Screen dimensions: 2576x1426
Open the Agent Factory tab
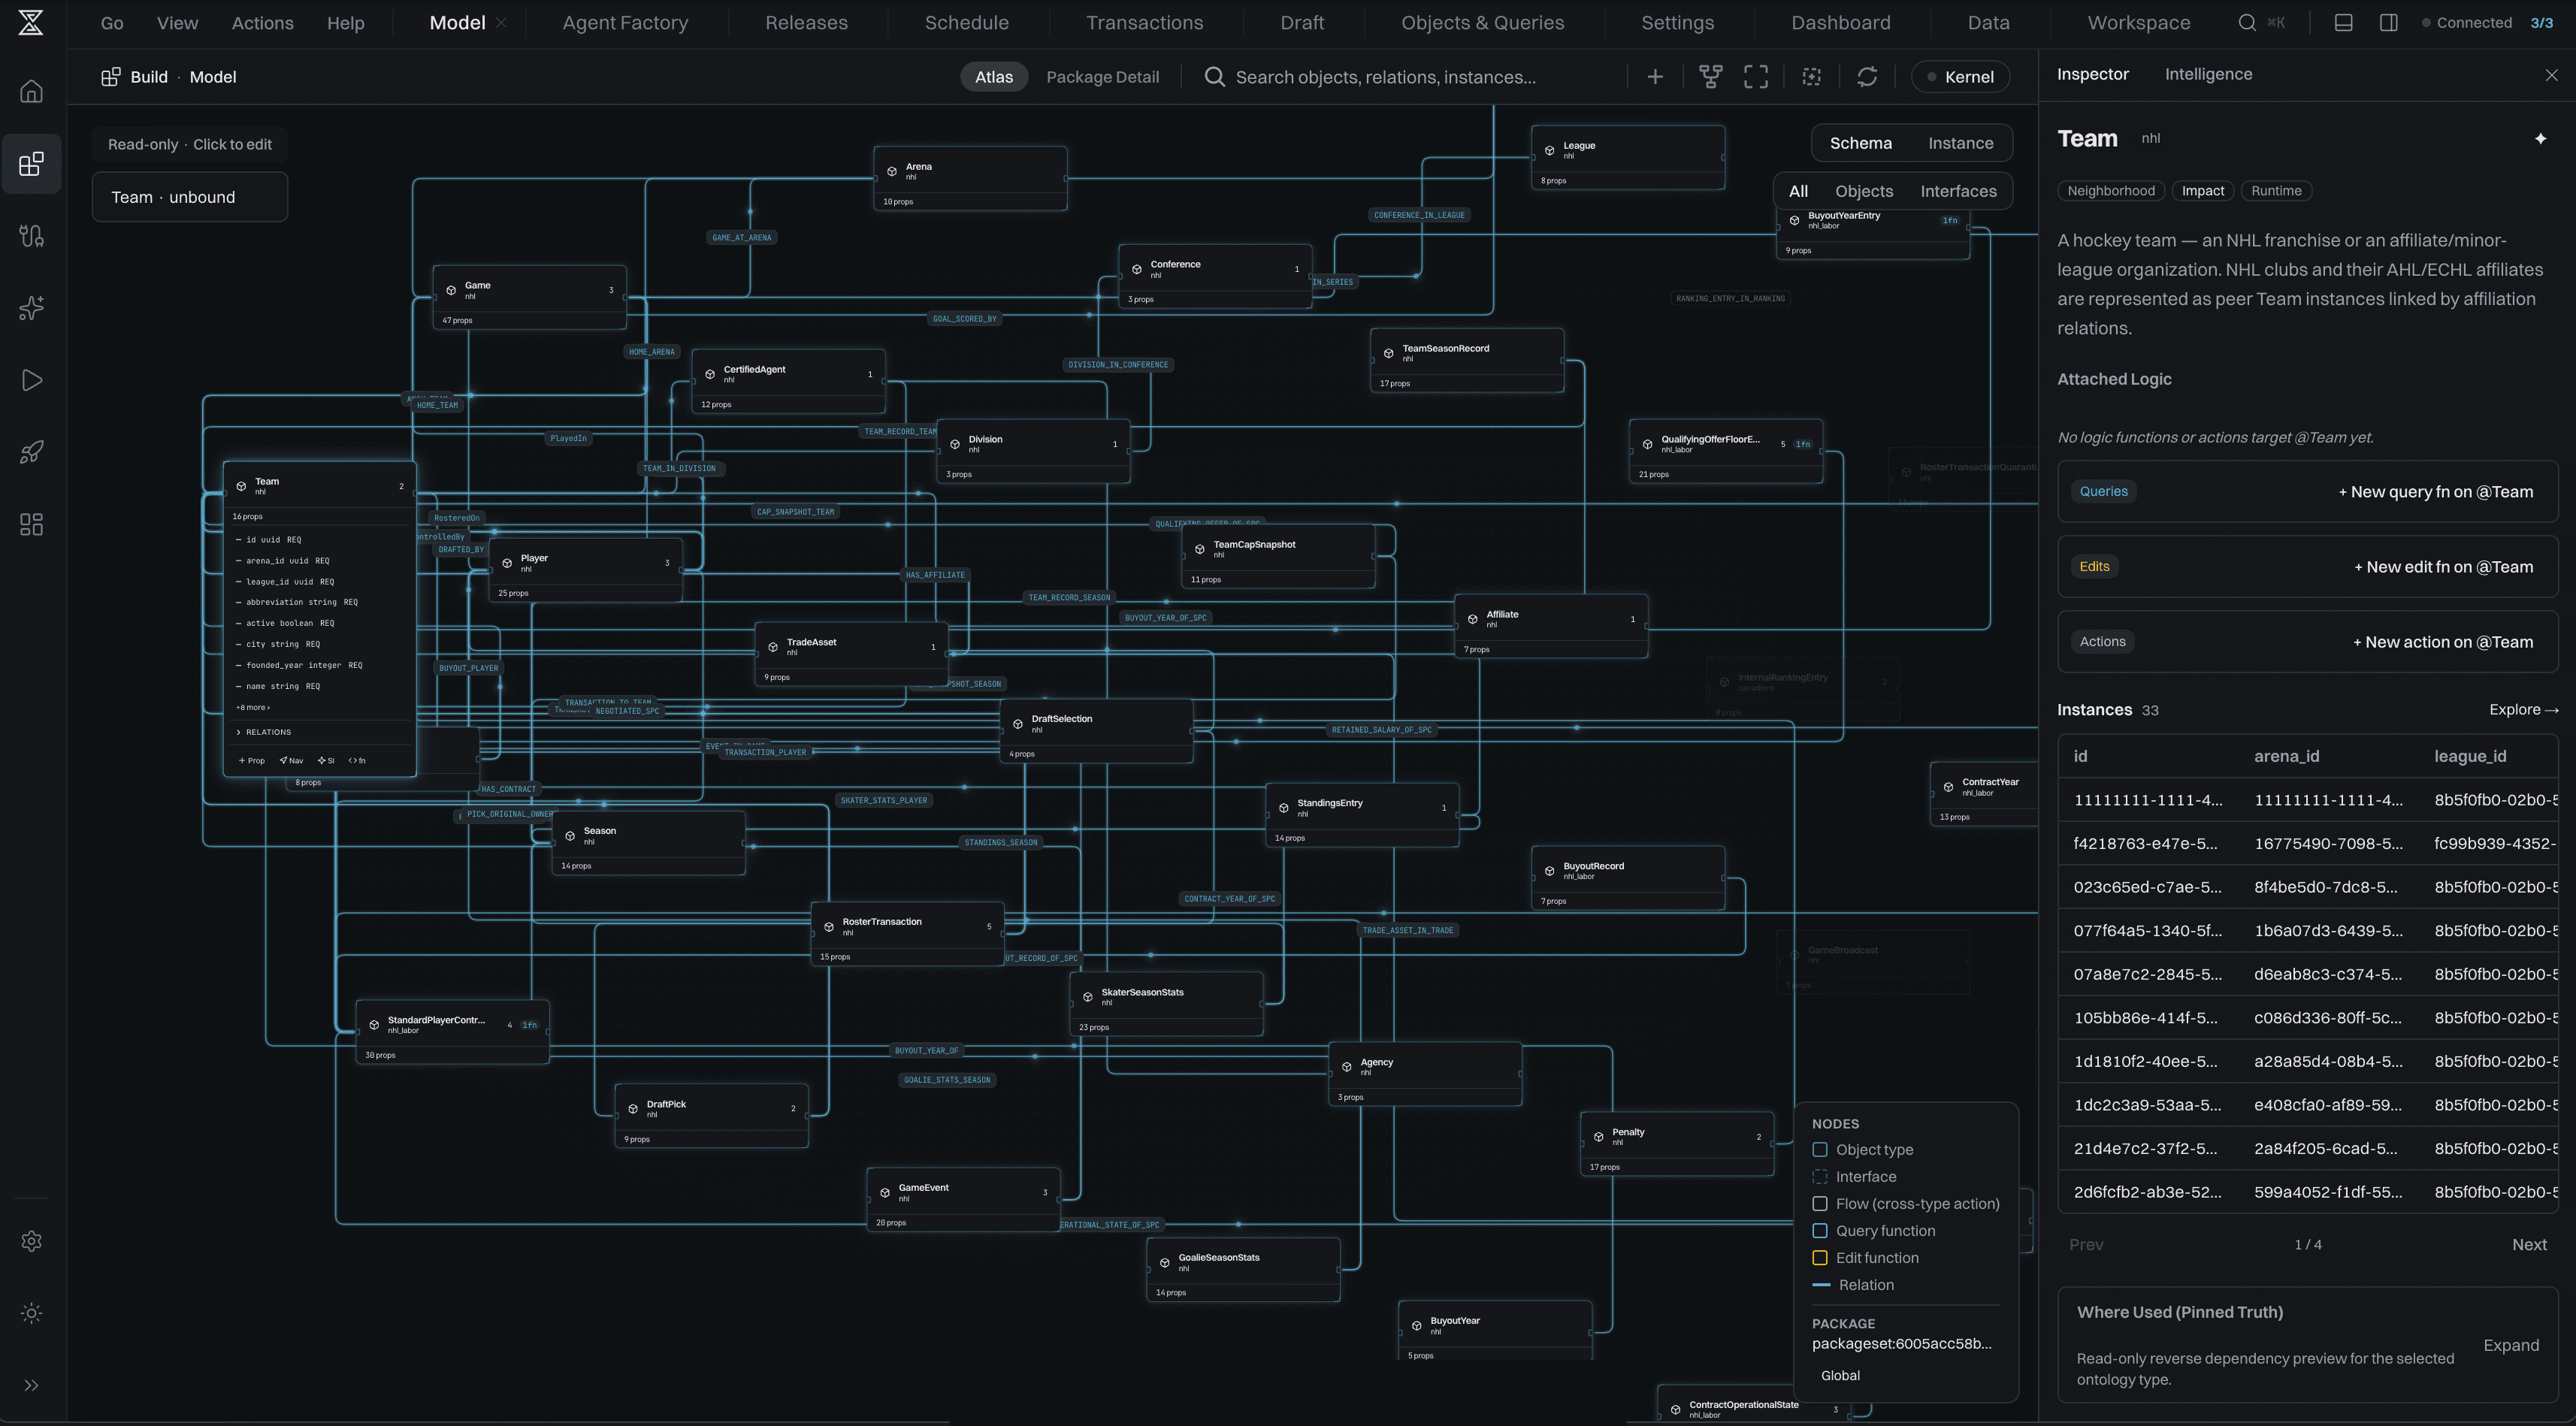(625, 22)
